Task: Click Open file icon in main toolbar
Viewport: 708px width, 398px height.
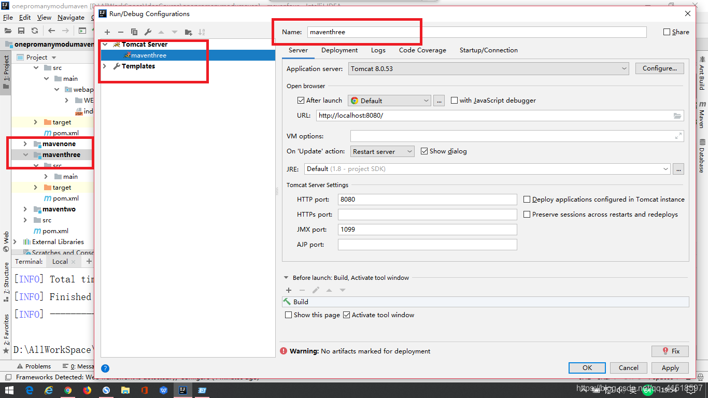Action: 8,31
